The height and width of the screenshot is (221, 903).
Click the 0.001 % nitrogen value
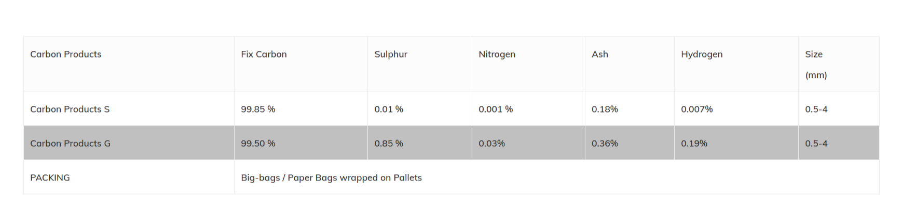point(496,109)
